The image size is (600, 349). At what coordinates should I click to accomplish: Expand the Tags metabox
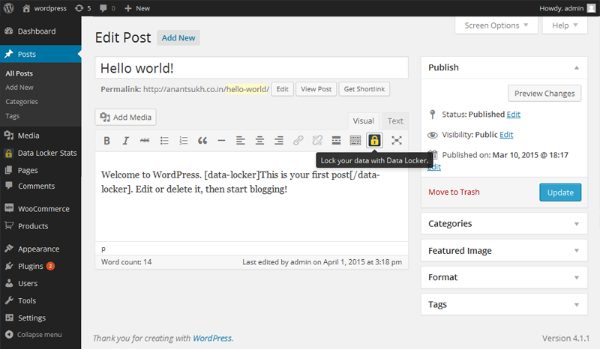tap(576, 305)
